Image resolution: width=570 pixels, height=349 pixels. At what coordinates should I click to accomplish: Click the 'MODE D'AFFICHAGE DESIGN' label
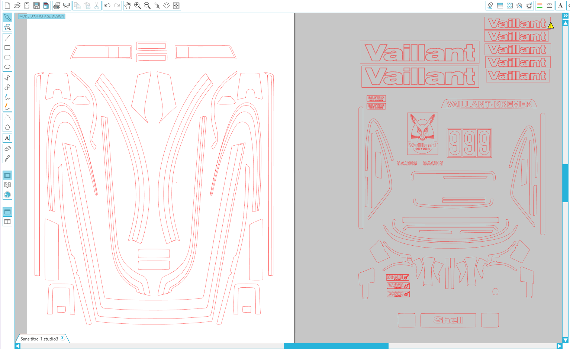42,16
